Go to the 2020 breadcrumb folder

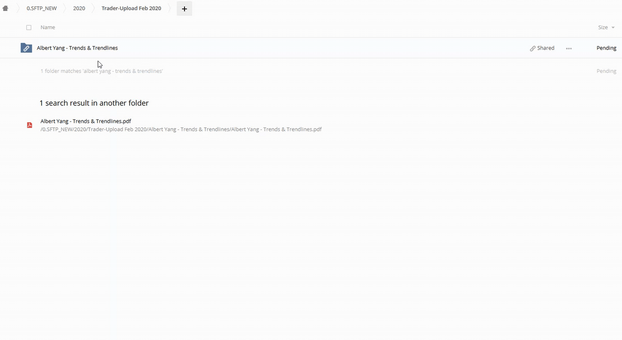coord(79,8)
